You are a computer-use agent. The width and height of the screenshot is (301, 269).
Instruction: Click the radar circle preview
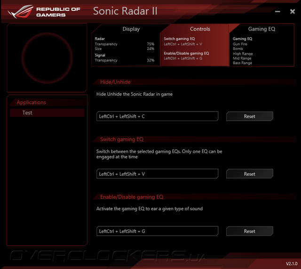47,58
